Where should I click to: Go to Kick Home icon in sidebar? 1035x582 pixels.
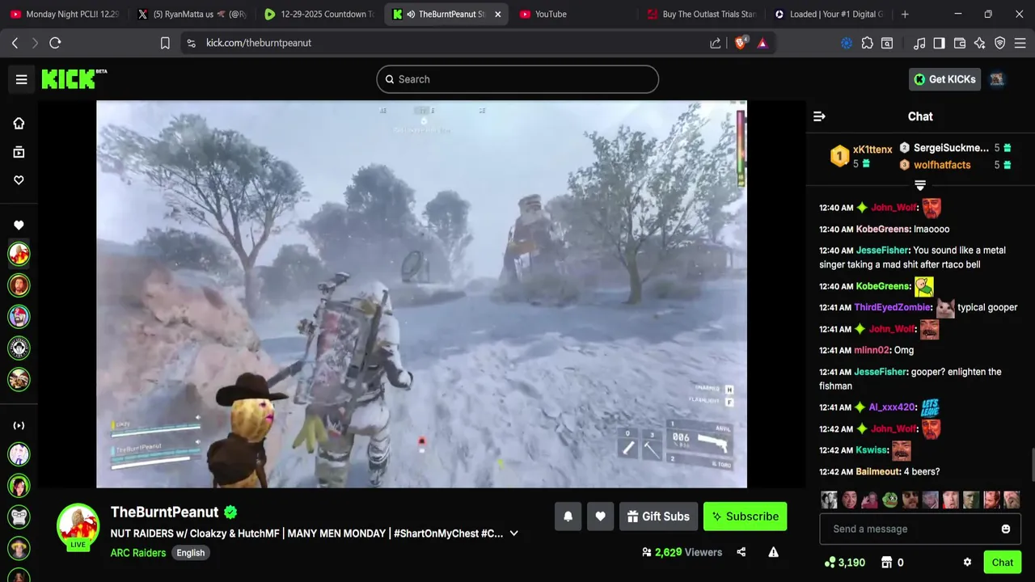pos(19,124)
